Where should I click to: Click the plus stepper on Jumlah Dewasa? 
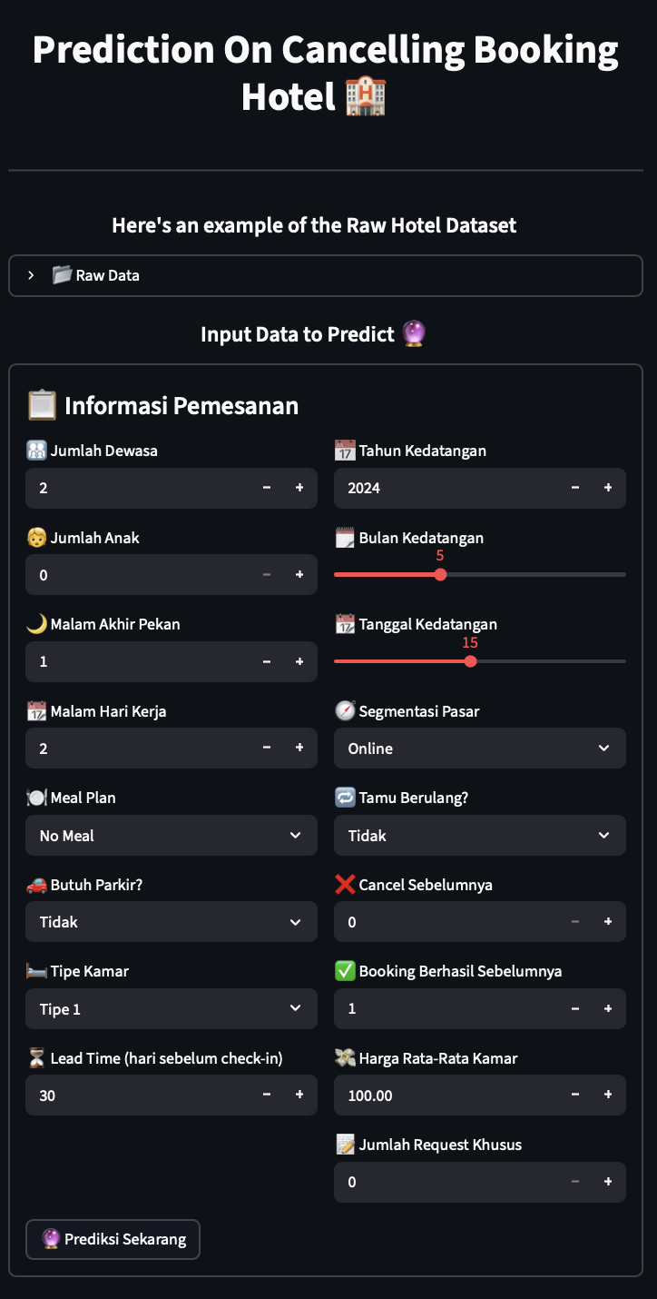299,488
